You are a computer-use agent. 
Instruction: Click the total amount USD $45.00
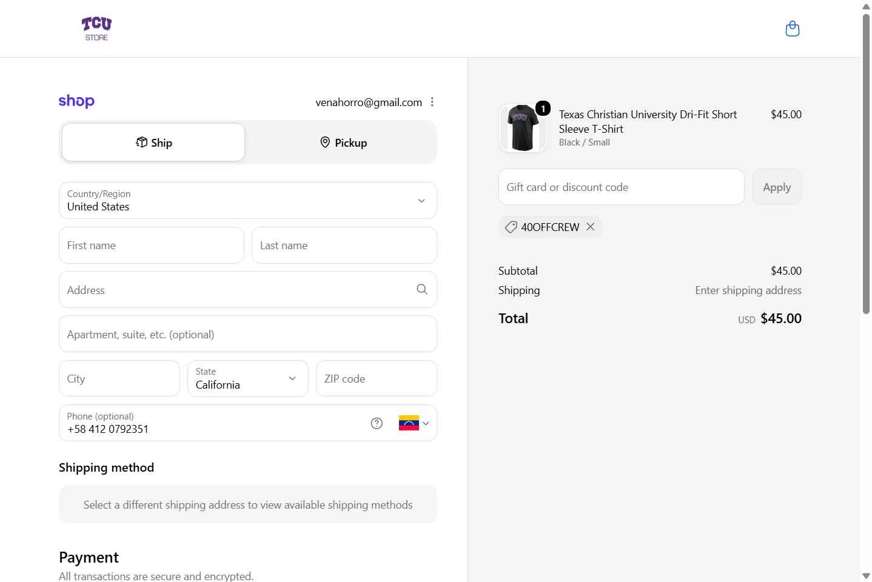coord(770,319)
